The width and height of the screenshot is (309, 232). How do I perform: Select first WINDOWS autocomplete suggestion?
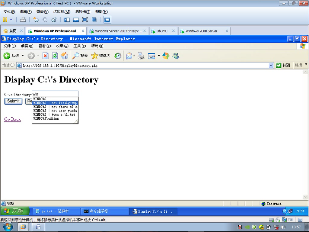coord(55,99)
